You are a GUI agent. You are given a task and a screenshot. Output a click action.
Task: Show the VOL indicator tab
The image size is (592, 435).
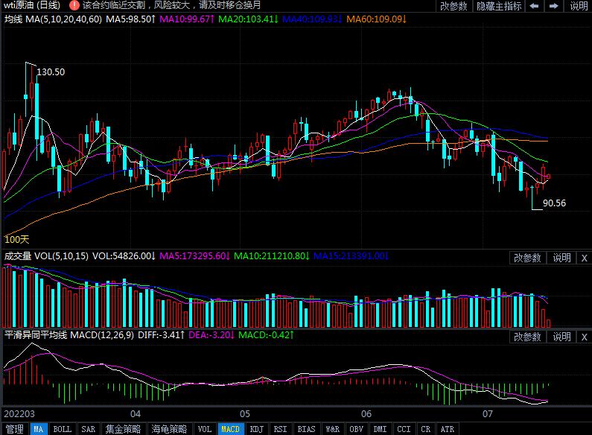click(205, 429)
